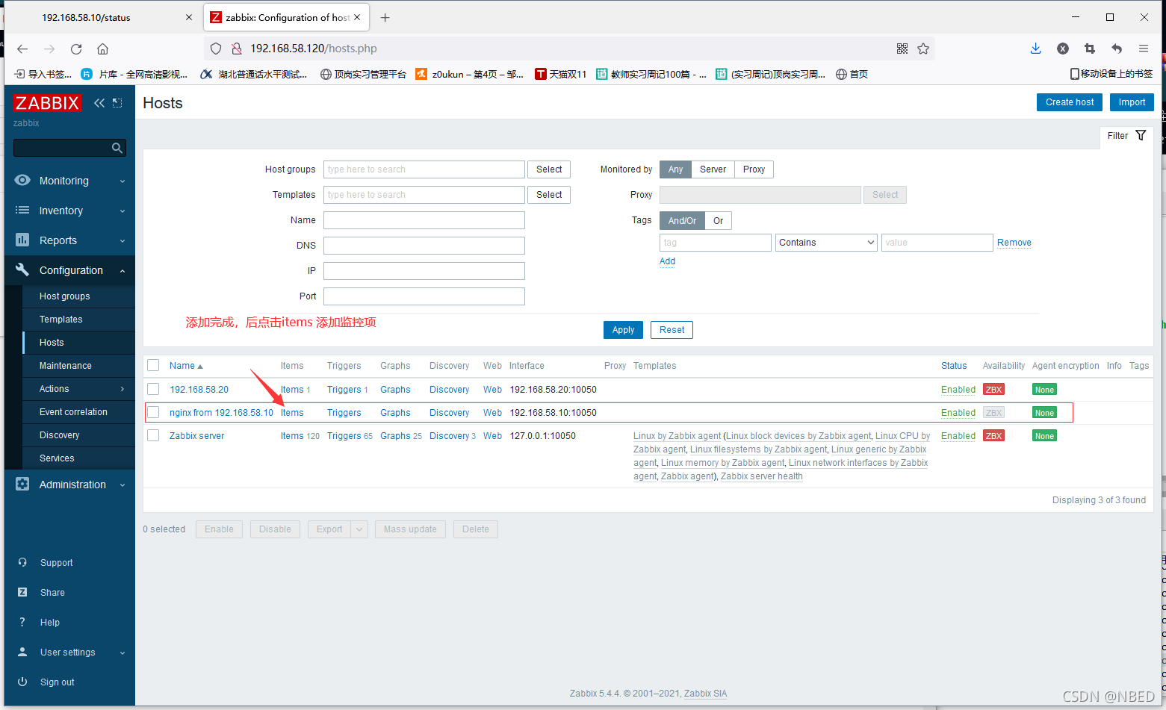The height and width of the screenshot is (710, 1166).
Task: Set Monitored by to Any
Action: (x=675, y=169)
